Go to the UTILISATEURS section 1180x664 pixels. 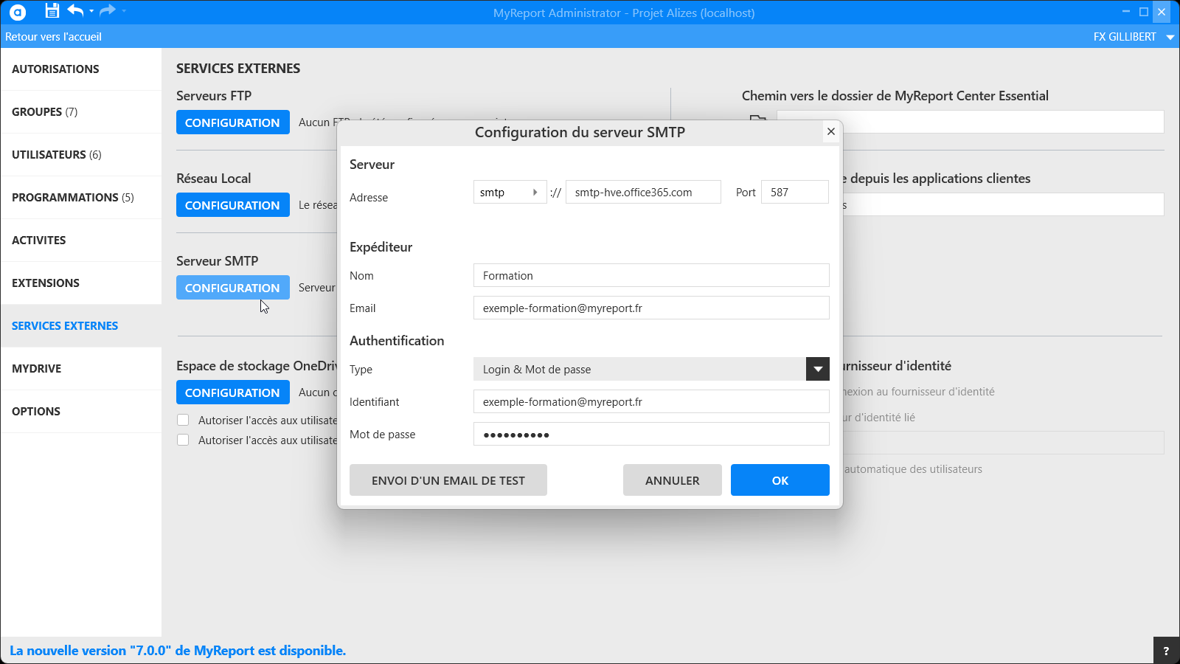tap(57, 155)
